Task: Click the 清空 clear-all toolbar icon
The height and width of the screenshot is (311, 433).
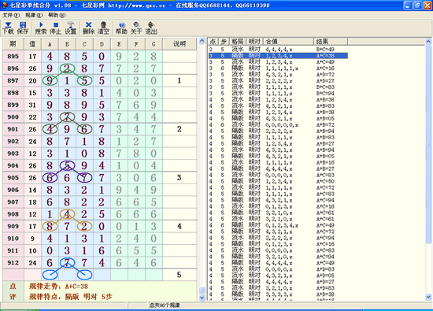Action: (103, 28)
